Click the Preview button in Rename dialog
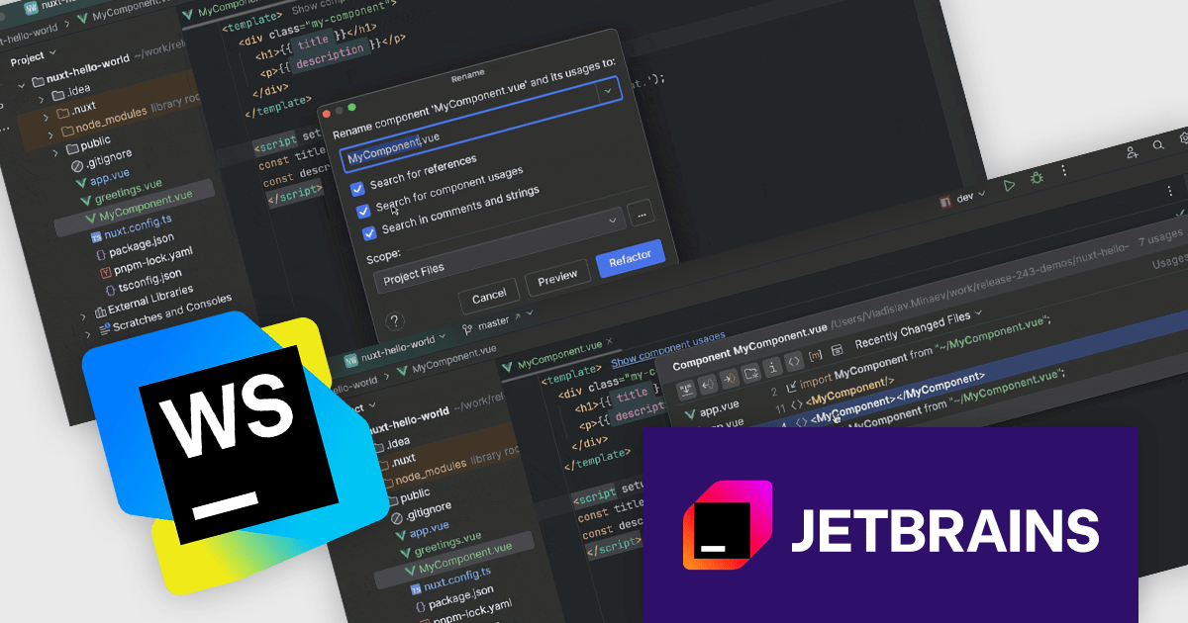The image size is (1188, 623). (x=557, y=280)
